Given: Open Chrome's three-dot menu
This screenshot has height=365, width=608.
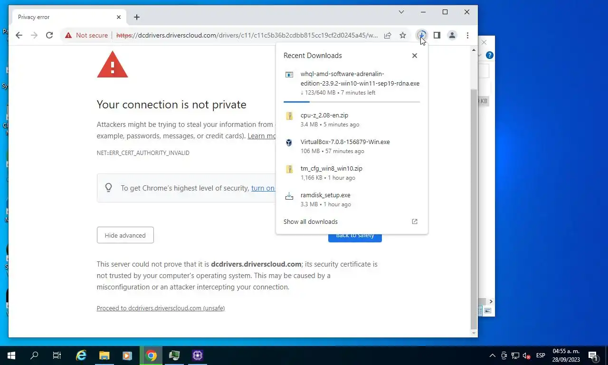Looking at the screenshot, I should (x=468, y=35).
